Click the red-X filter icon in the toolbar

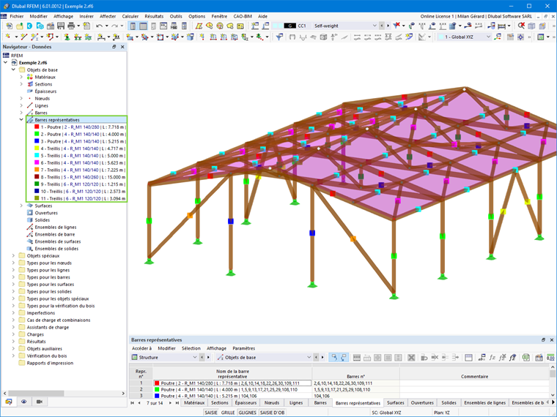click(396, 26)
